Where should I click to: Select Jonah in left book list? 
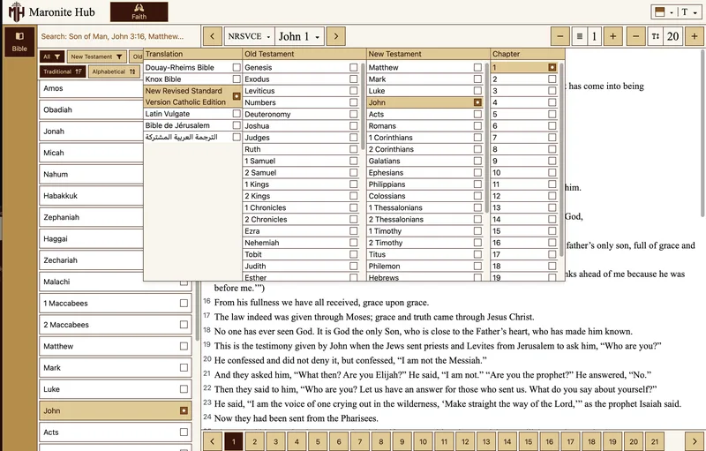pyautogui.click(x=116, y=132)
